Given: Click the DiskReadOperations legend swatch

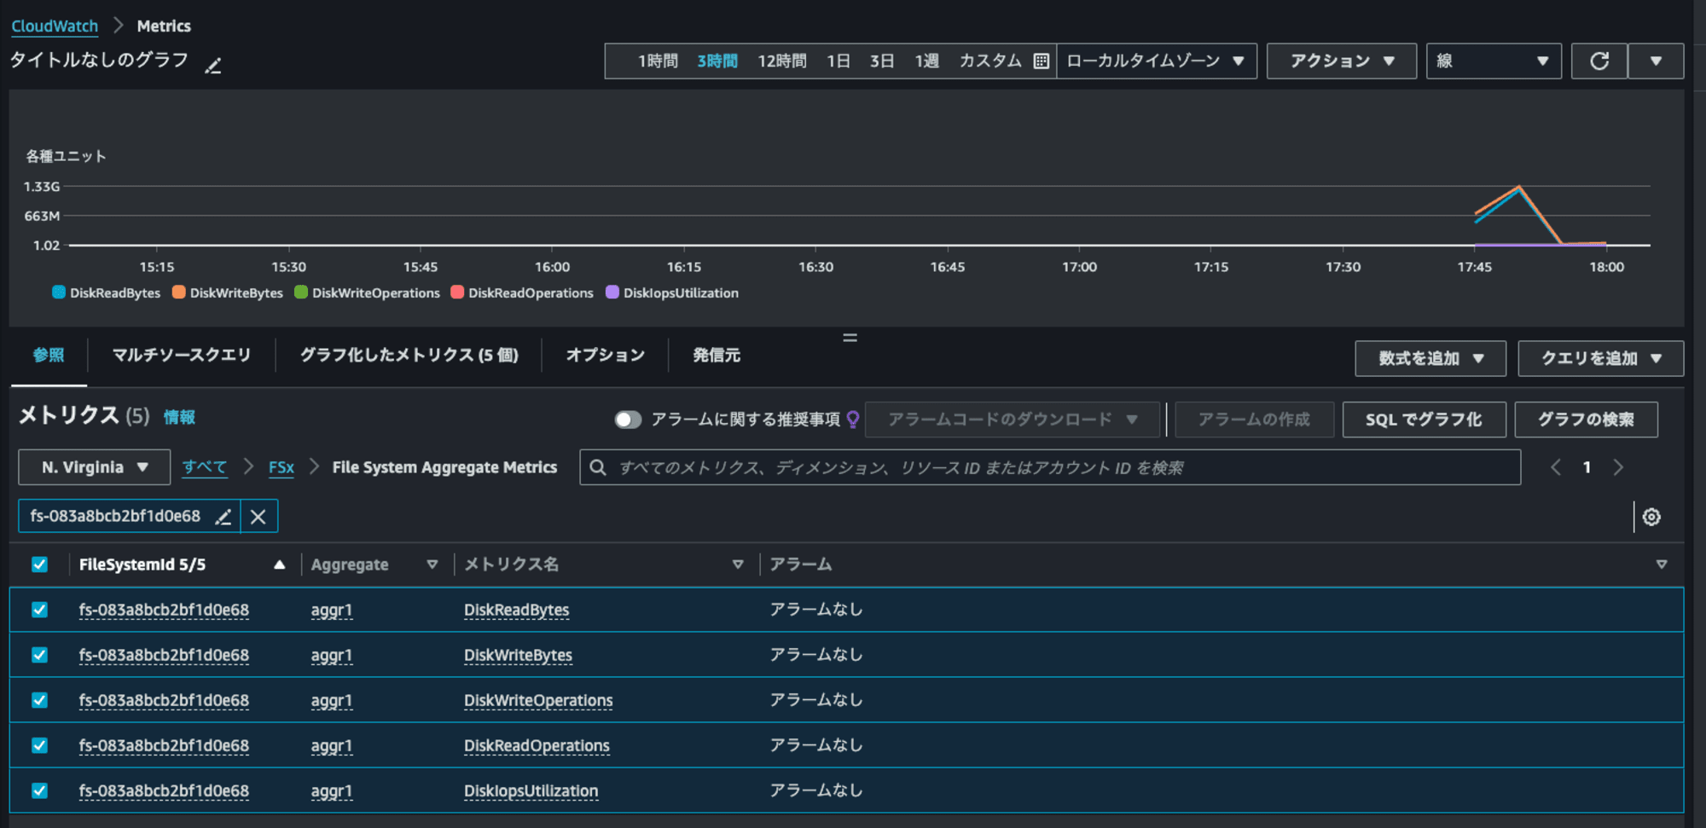Looking at the screenshot, I should click(457, 292).
